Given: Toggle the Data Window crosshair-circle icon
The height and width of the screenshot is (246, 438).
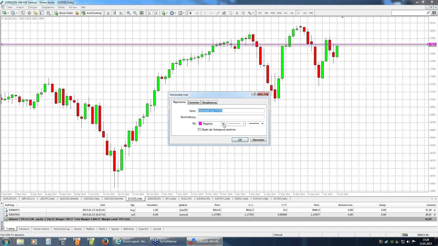Looking at the screenshot, I should [x=29, y=13].
